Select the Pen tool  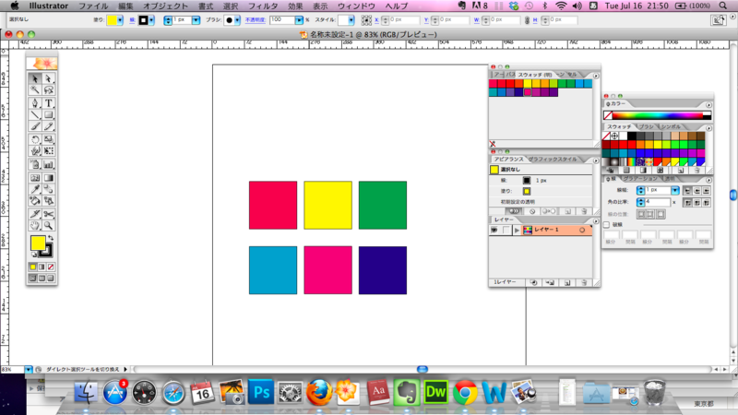35,103
